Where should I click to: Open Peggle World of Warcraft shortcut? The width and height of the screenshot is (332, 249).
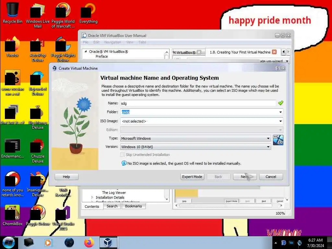(x=63, y=15)
